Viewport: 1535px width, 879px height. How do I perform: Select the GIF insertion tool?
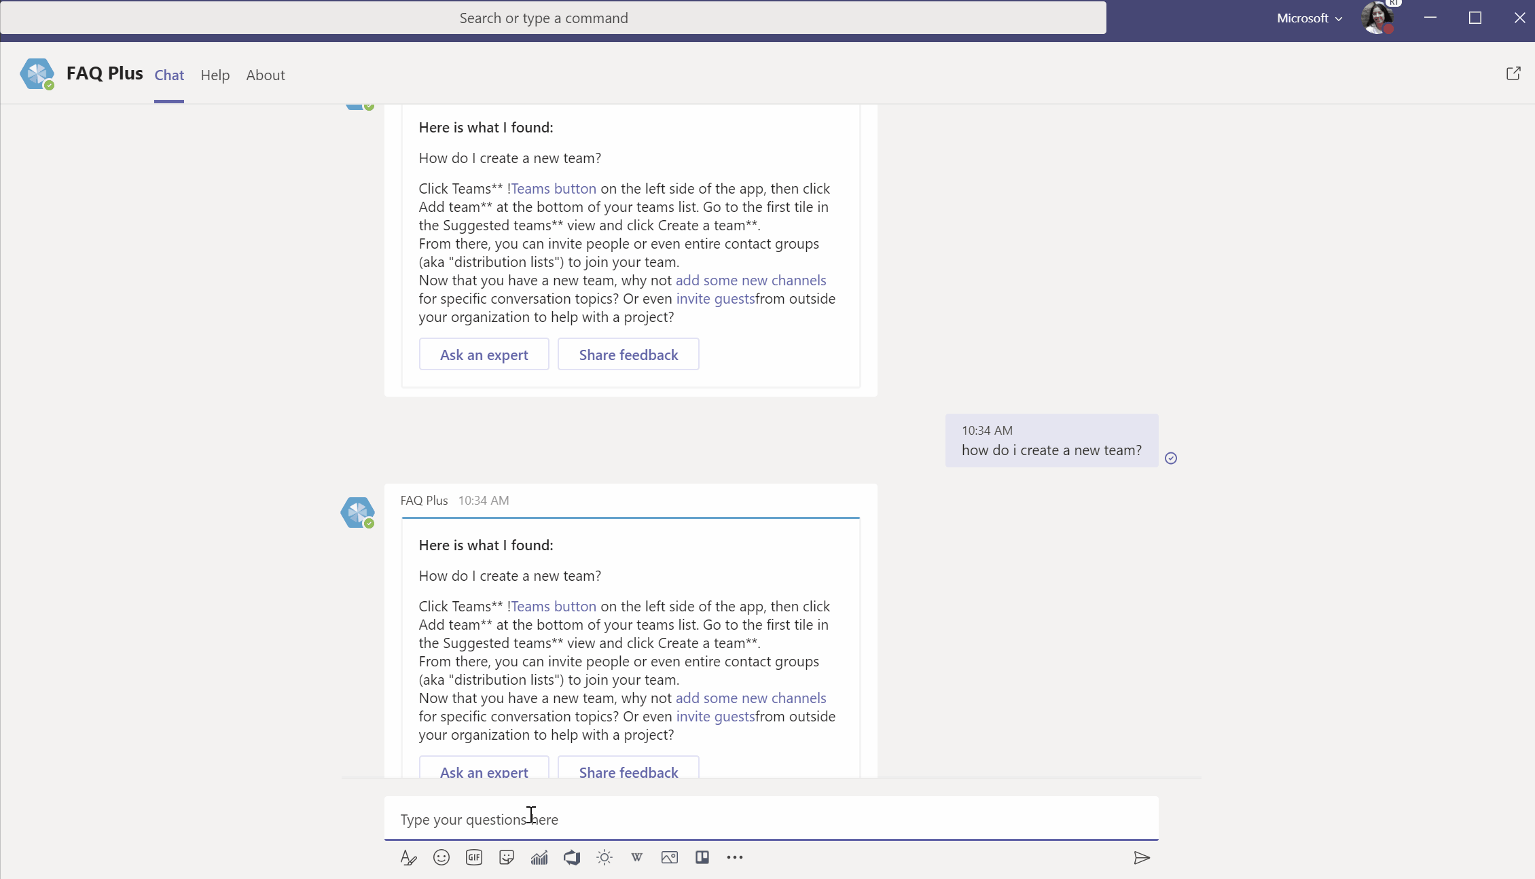473,857
